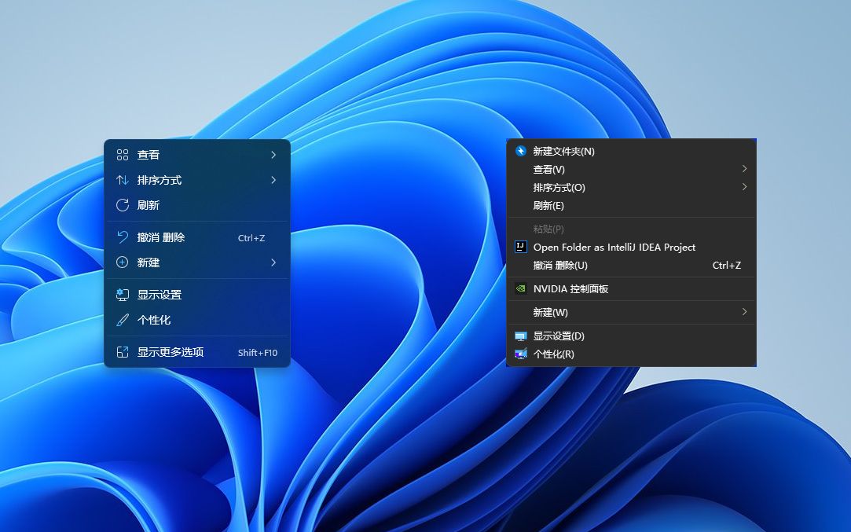Expand the 查看 submenu chevron
This screenshot has width=851, height=532.
coord(273,155)
